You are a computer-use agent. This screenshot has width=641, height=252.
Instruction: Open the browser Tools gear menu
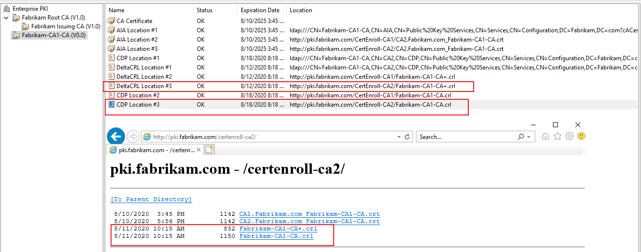coord(569,137)
